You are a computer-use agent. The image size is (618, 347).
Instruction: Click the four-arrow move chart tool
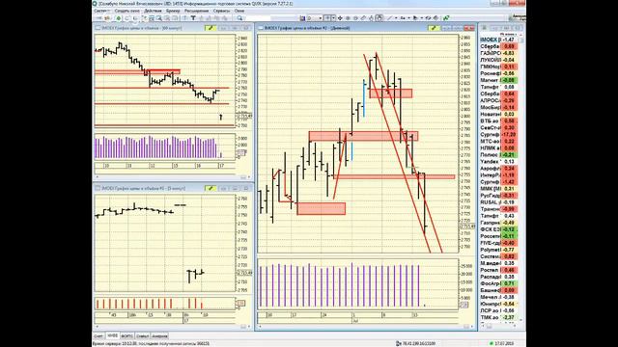[x=340, y=18]
